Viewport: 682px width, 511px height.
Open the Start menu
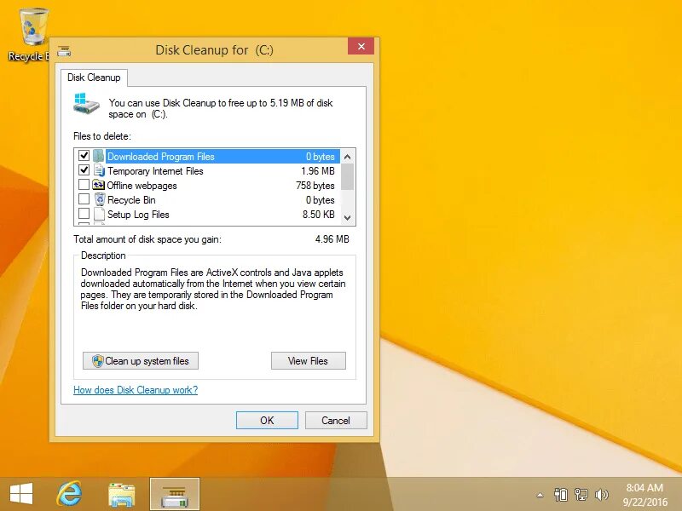coord(20,493)
